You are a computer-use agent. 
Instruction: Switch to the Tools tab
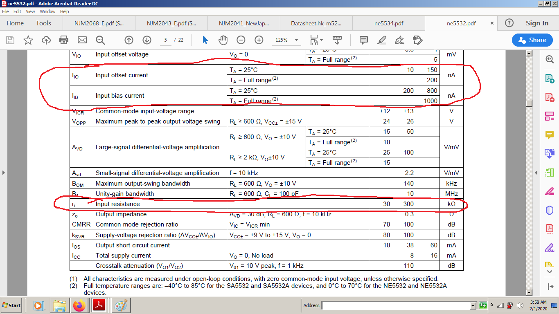coord(43,23)
